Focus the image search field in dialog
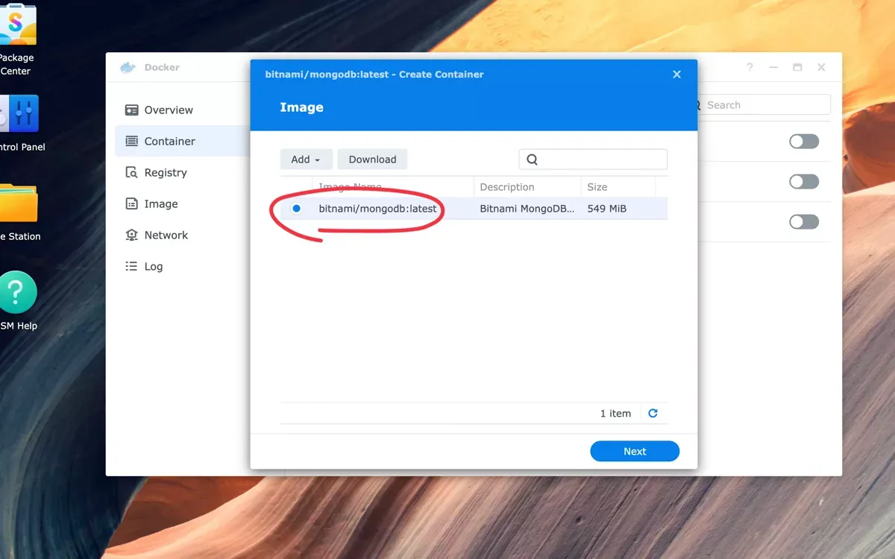The image size is (895, 559). [x=593, y=160]
